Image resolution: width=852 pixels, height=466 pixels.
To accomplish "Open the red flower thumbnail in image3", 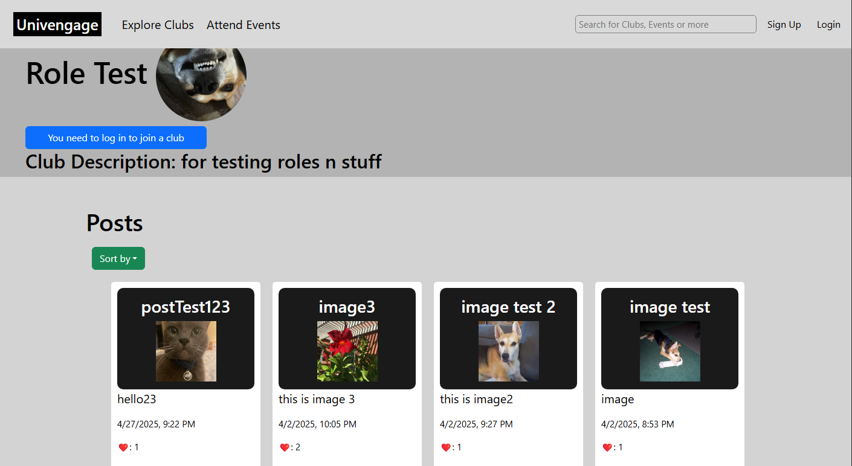I will 347,351.
